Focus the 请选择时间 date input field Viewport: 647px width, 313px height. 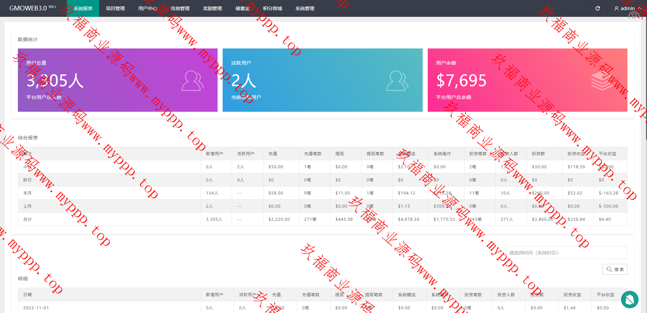pyautogui.click(x=566, y=252)
